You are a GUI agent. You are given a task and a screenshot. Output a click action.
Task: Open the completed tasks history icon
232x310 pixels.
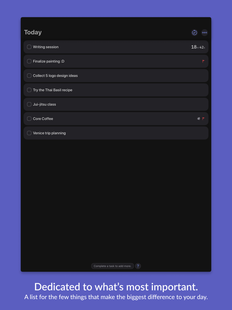(x=194, y=32)
